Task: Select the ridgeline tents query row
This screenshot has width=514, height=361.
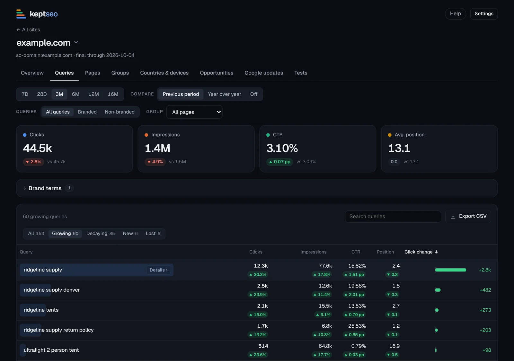Action: tap(257, 310)
